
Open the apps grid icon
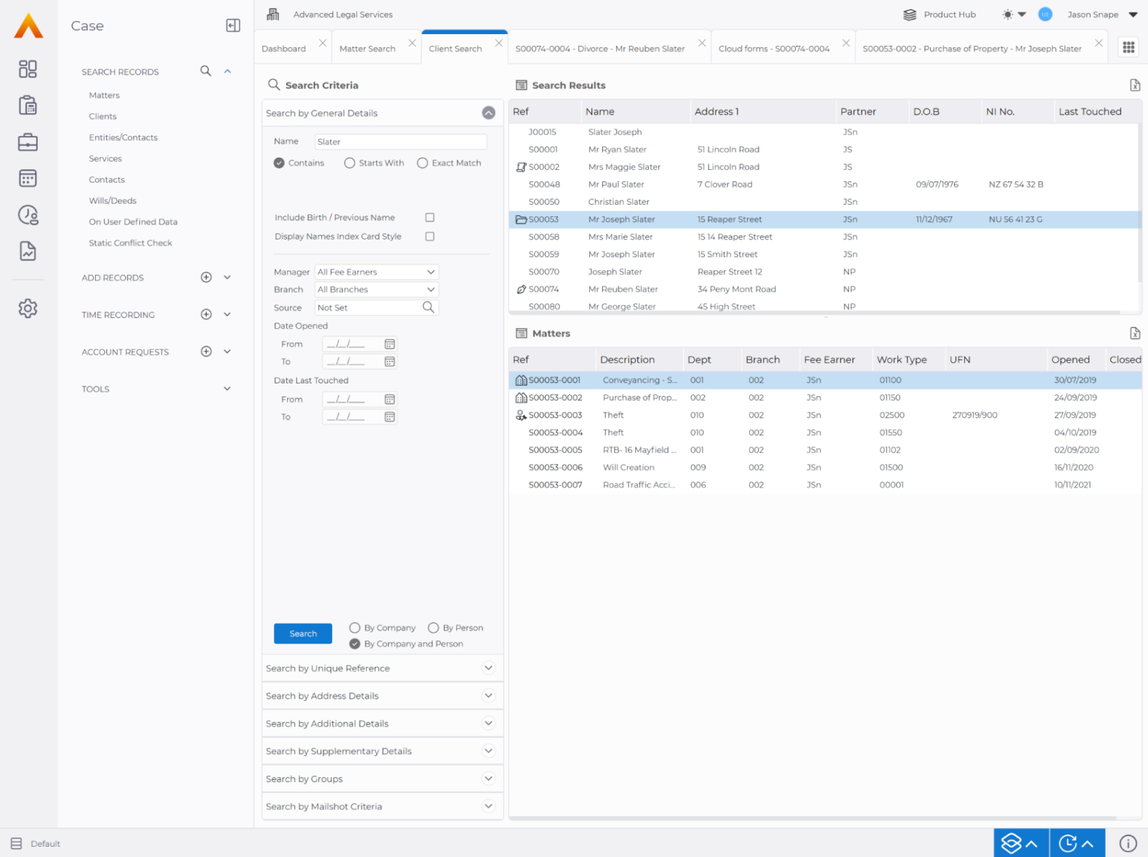pos(1128,47)
